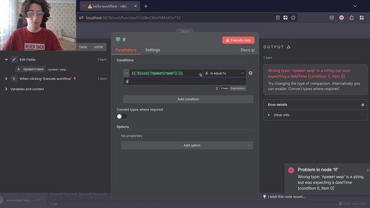Open a new browser tab

point(146,6)
